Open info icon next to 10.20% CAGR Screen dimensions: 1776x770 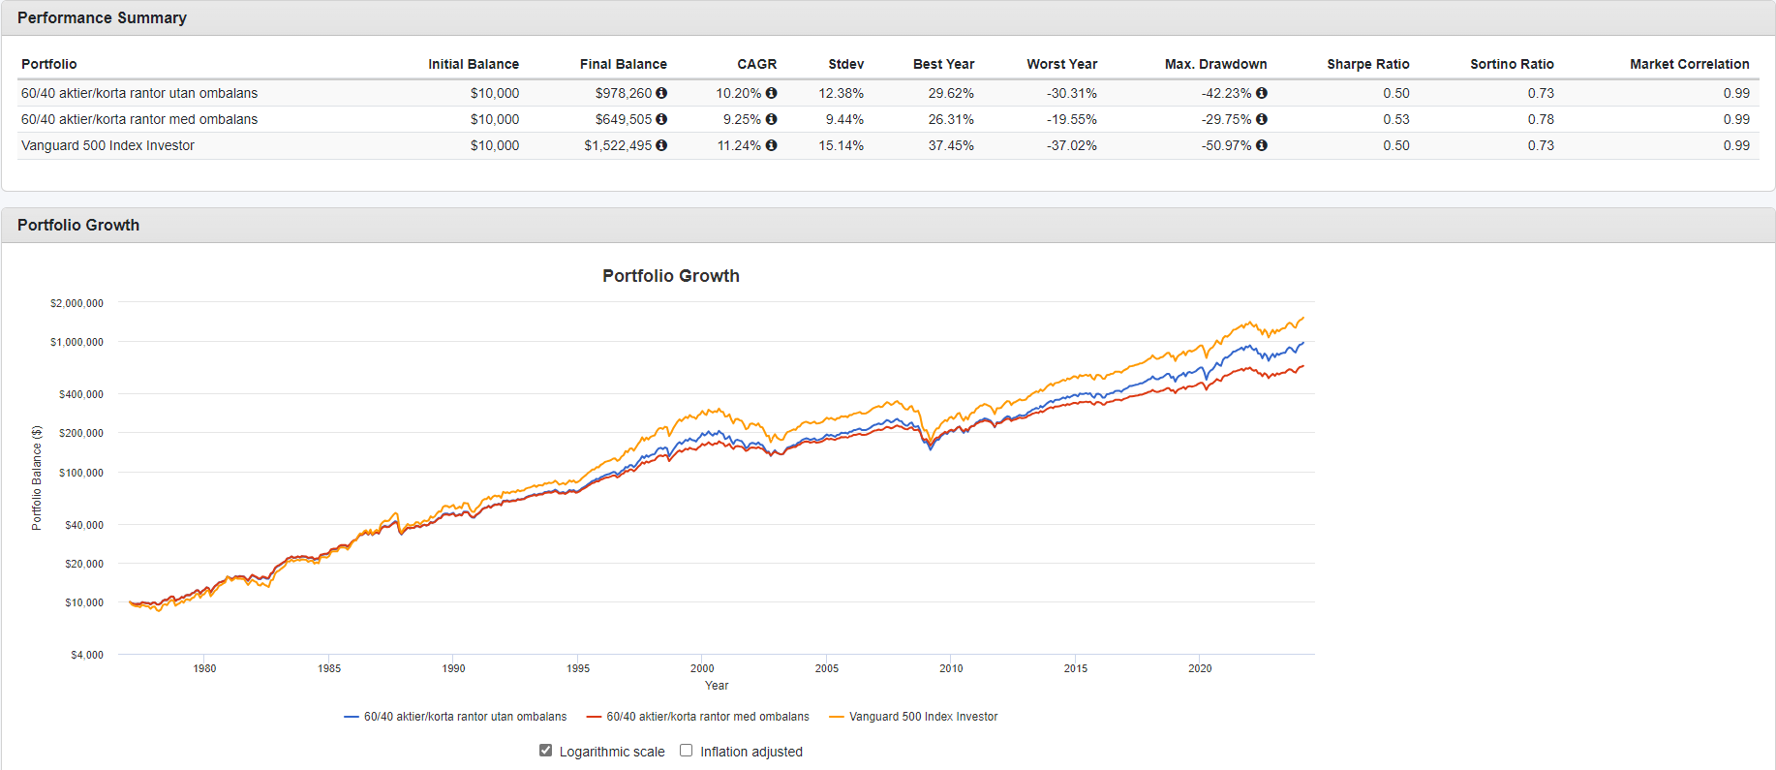click(771, 93)
